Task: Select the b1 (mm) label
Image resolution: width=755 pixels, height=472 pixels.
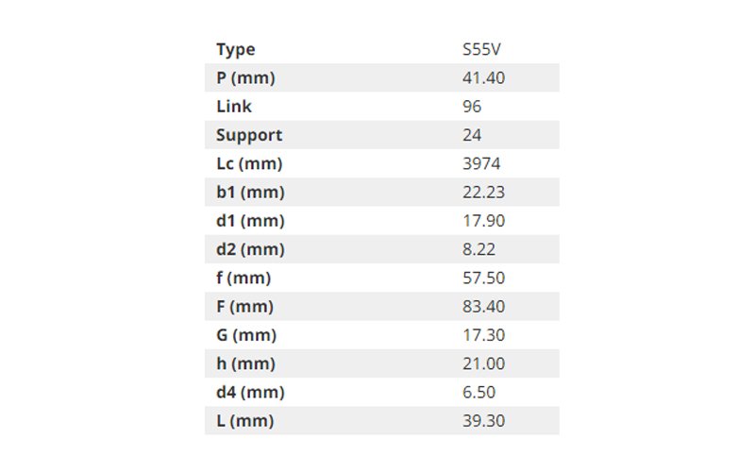Action: coord(250,193)
